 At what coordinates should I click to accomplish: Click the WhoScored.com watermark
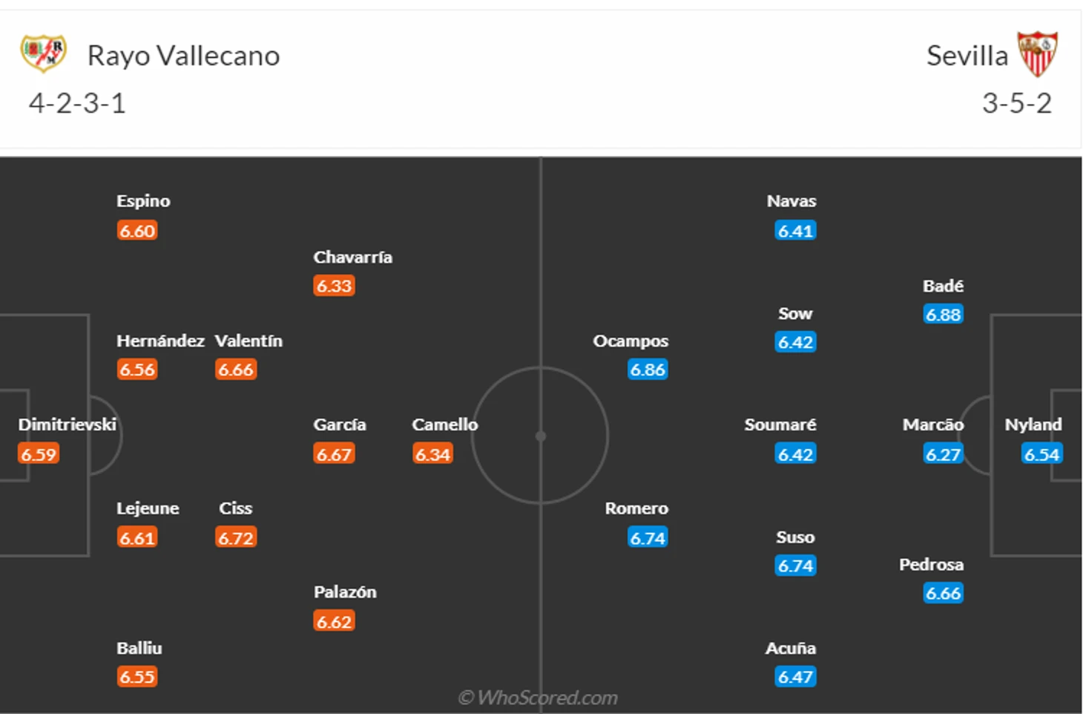(x=538, y=698)
